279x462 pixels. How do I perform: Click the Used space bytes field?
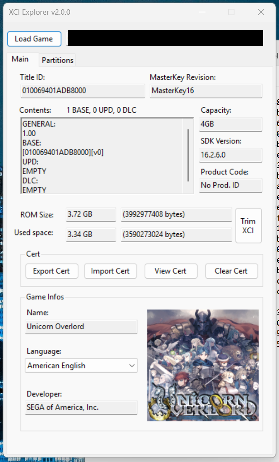176,235
